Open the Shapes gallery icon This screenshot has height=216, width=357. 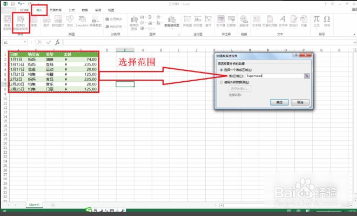pos(70,22)
